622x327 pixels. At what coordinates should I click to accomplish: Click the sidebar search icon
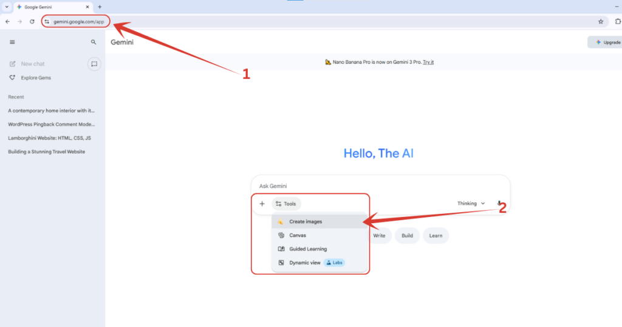click(93, 42)
